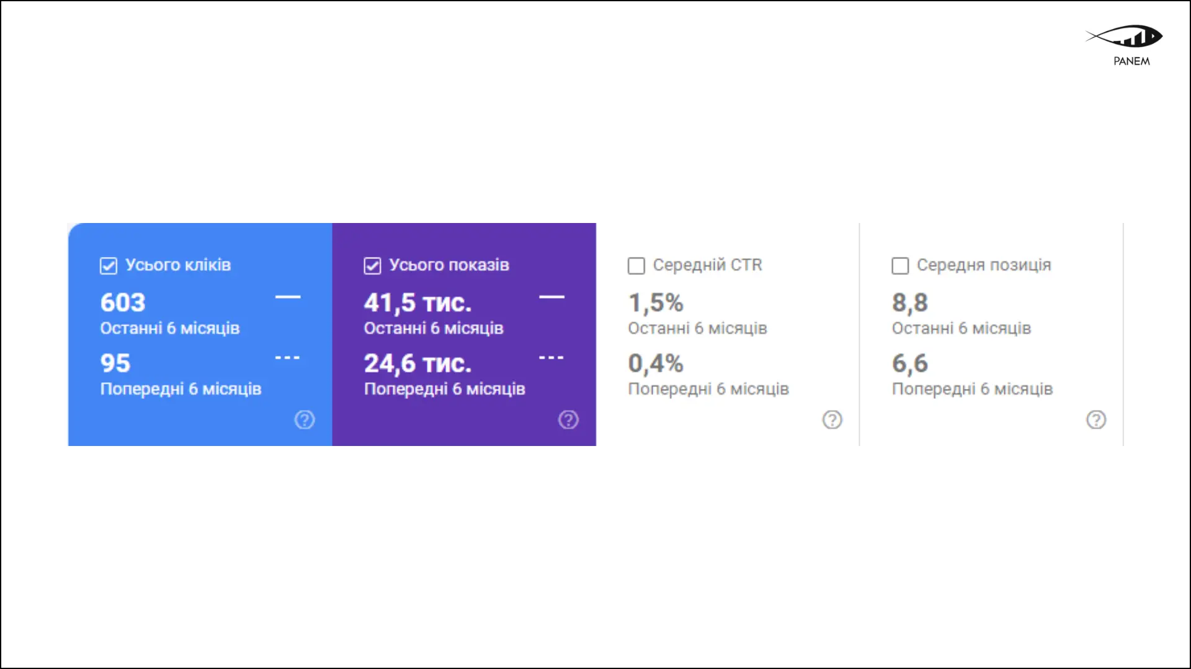
Task: Click the 1,5% CTR value
Action: [x=656, y=303]
